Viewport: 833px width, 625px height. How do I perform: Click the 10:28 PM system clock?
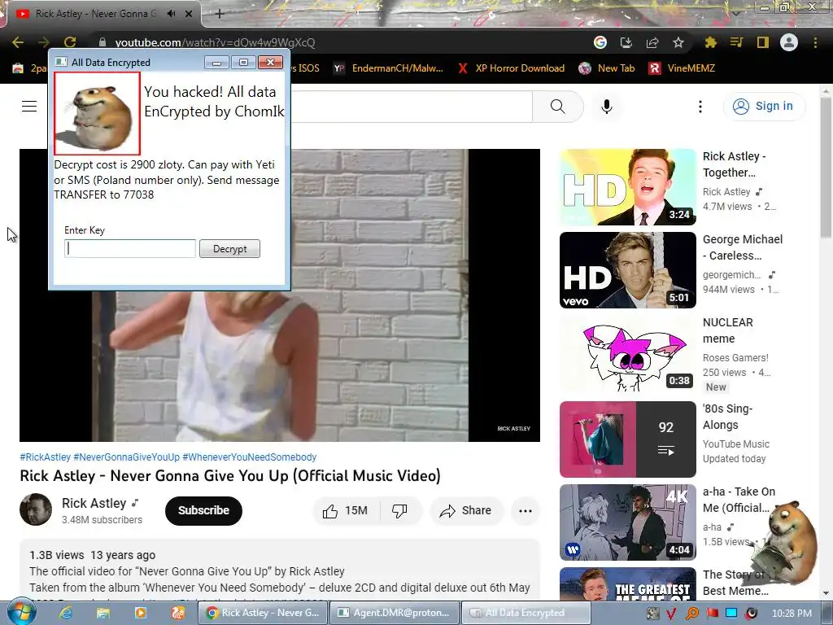coord(791,614)
